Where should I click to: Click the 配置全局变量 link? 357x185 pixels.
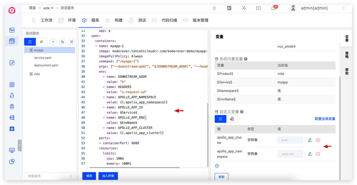tap(325, 119)
